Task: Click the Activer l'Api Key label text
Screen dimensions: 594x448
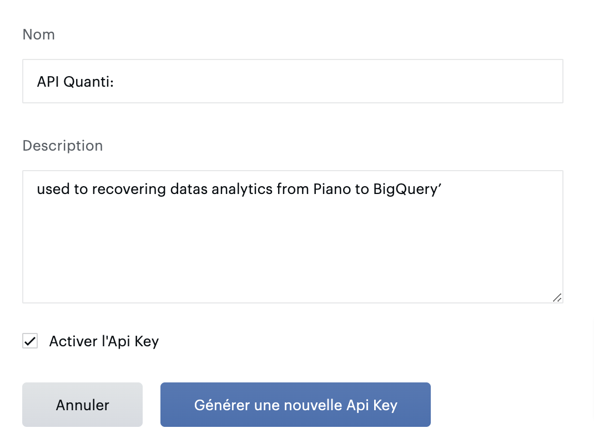Action: (x=104, y=341)
